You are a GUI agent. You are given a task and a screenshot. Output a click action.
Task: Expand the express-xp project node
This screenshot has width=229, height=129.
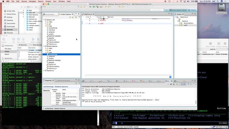click(44, 71)
